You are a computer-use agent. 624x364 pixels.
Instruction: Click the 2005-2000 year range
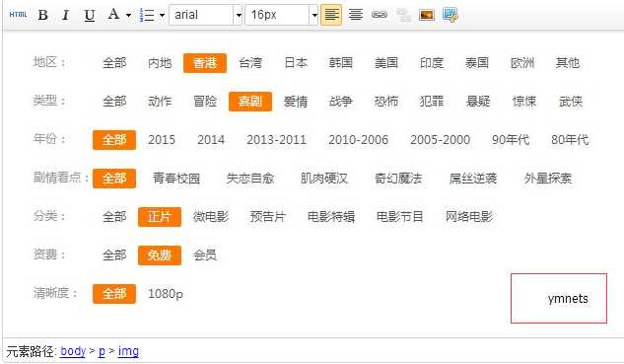pos(440,140)
